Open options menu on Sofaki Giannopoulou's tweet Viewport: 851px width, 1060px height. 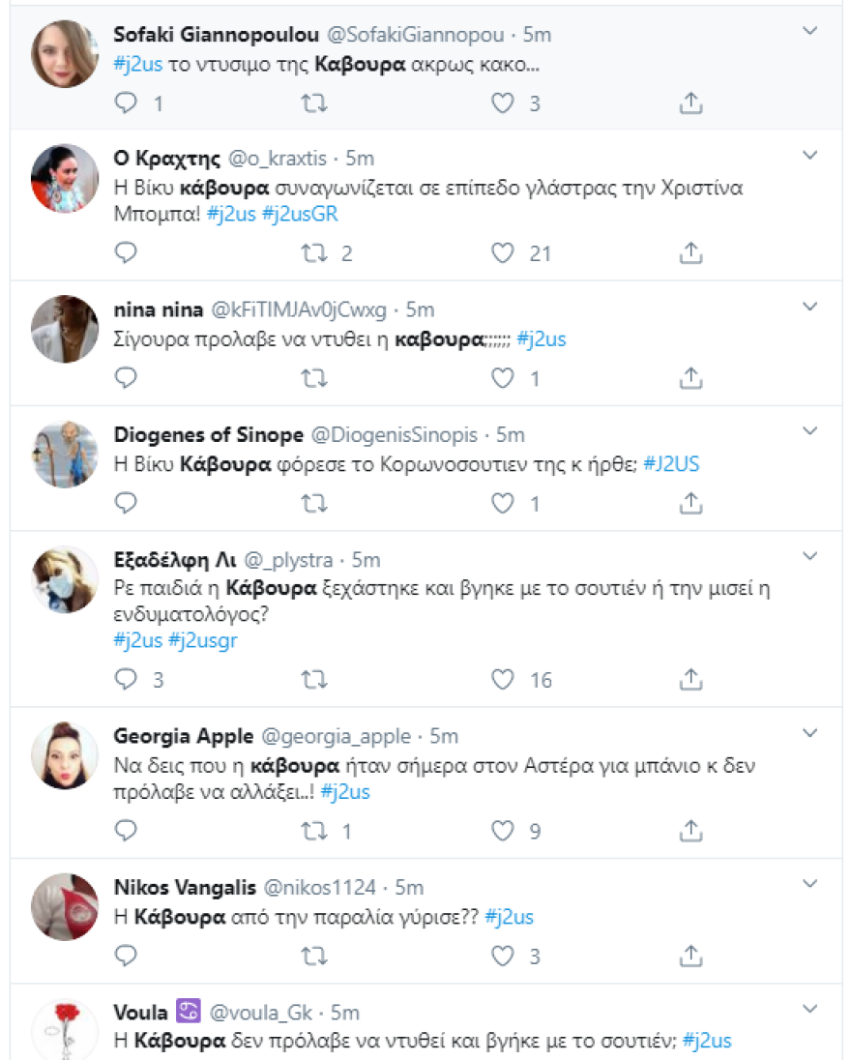point(810,29)
